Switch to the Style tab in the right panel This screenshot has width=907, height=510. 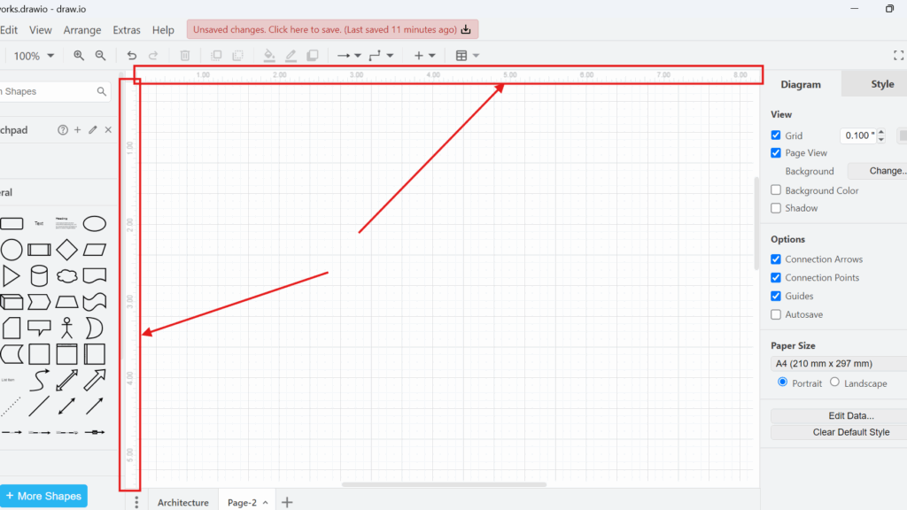pos(882,84)
